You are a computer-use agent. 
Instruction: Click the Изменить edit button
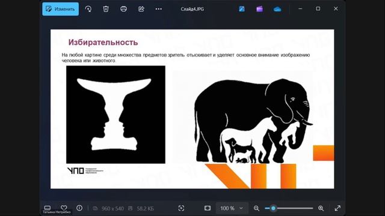click(60, 9)
